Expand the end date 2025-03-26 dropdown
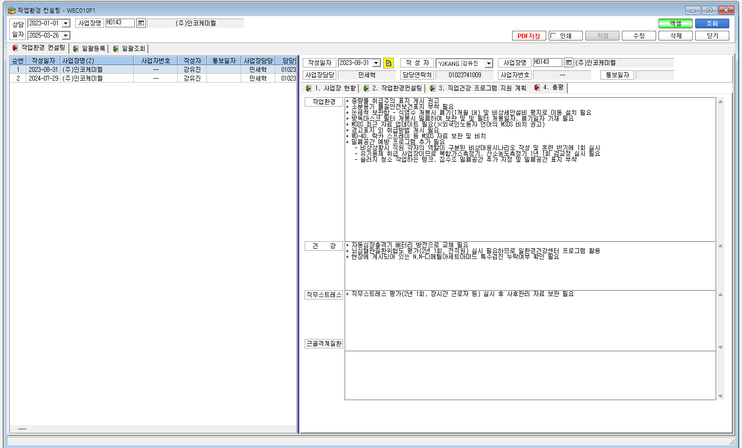 click(x=66, y=36)
